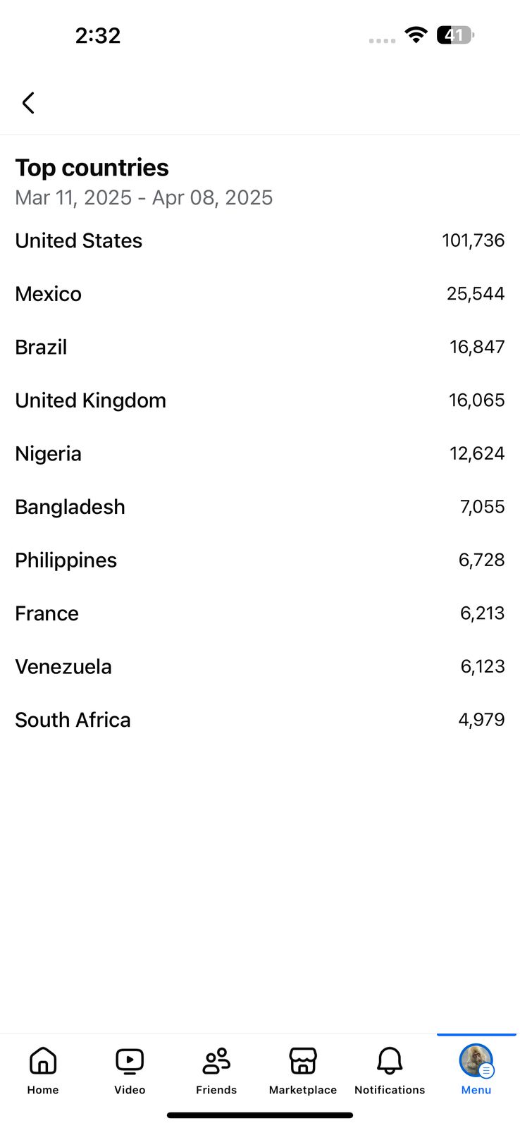The height and width of the screenshot is (1128, 520).
Task: Tap the battery level indicator
Action: click(454, 35)
